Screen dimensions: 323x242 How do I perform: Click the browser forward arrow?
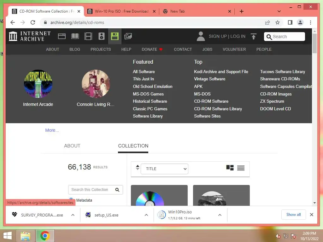(x=23, y=22)
